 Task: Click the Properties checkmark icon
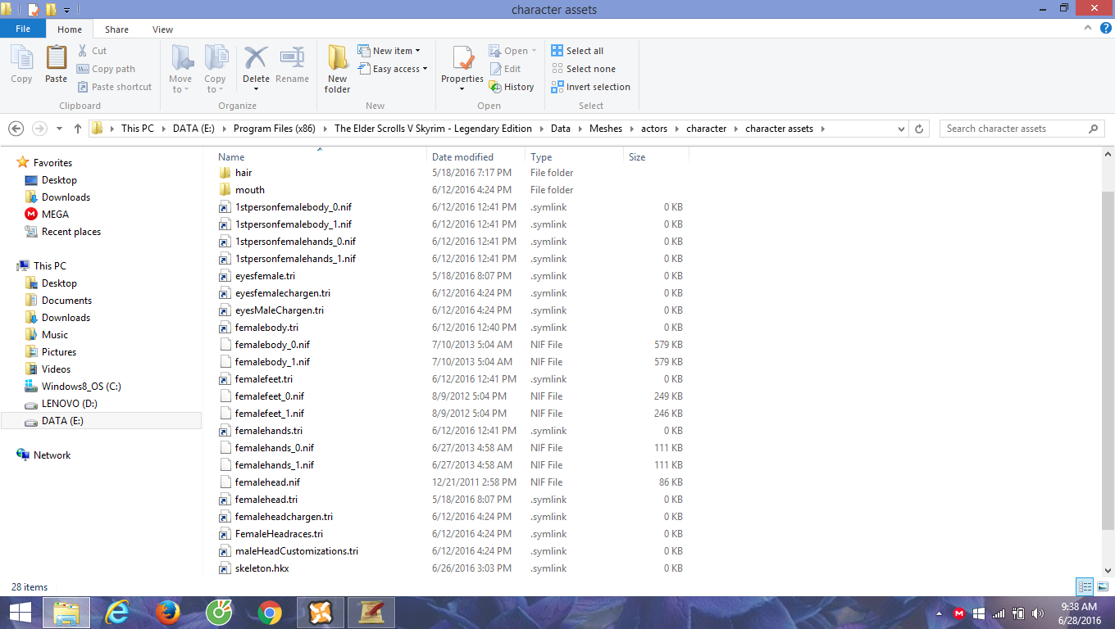pos(462,59)
